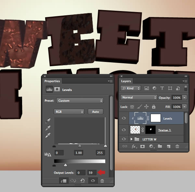195x192 pixels.
Task: Filter layers by shape layers icon
Action: (x=170, y=88)
